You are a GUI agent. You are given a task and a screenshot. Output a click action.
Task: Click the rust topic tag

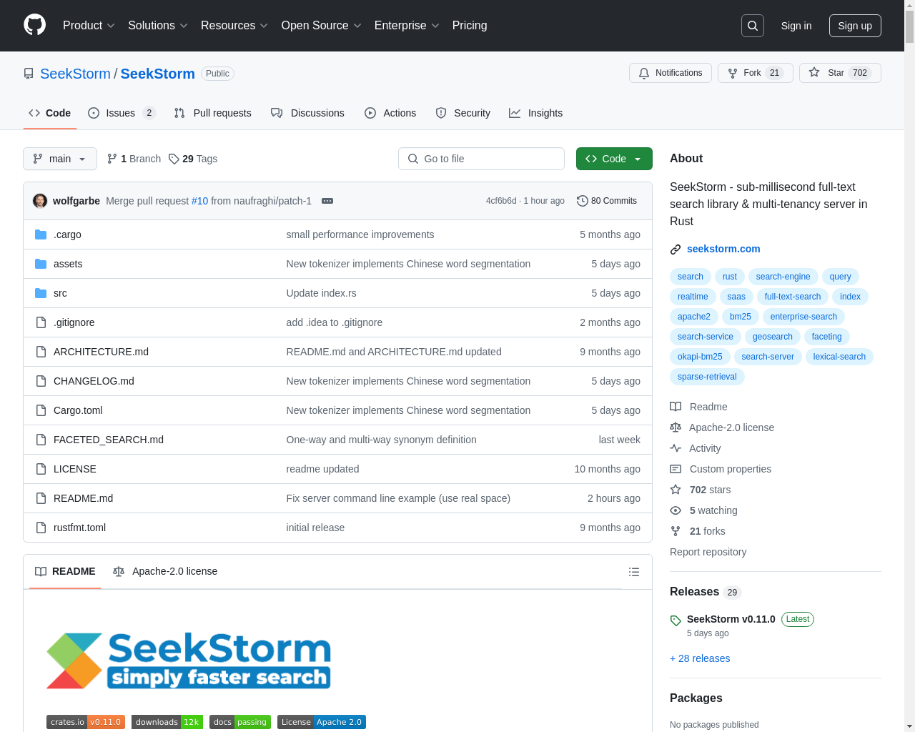click(730, 277)
